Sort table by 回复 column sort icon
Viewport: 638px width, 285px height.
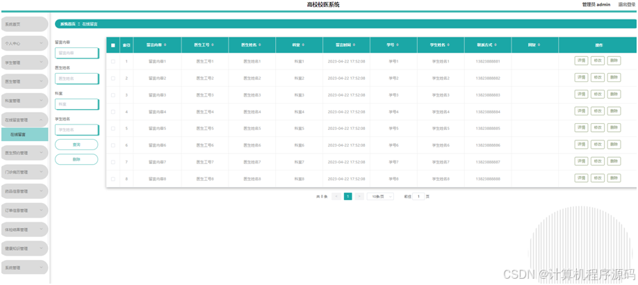(x=539, y=45)
